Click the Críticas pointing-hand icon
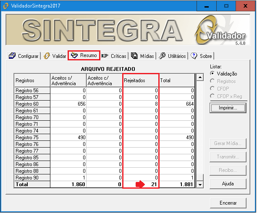 point(105,56)
